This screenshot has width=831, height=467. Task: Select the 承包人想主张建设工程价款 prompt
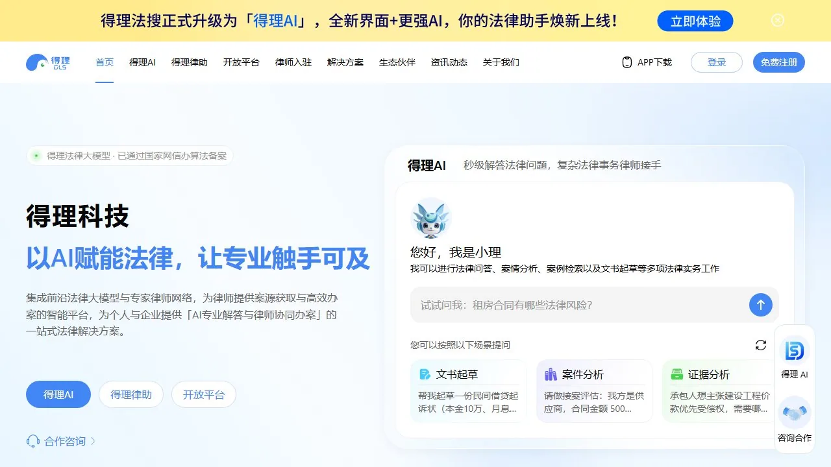coord(720,402)
